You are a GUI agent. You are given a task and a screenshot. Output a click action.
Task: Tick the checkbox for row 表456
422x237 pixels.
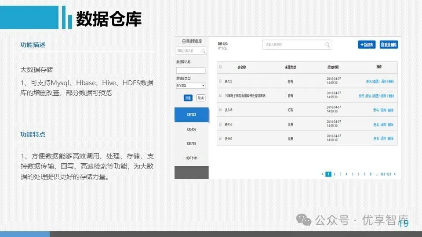(220, 124)
